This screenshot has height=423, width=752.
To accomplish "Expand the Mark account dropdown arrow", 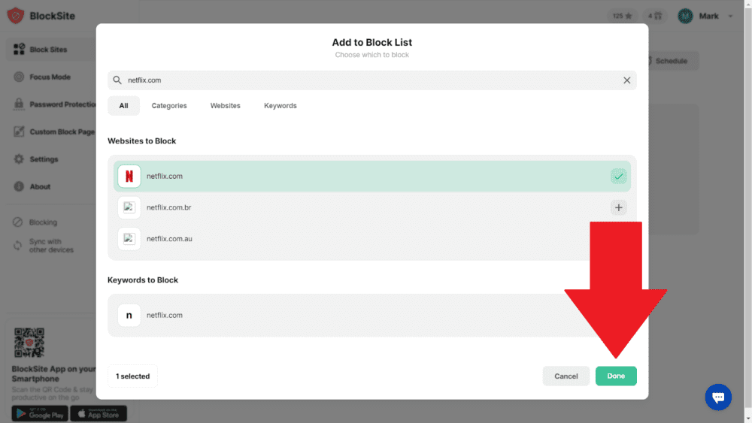I will (x=730, y=16).
